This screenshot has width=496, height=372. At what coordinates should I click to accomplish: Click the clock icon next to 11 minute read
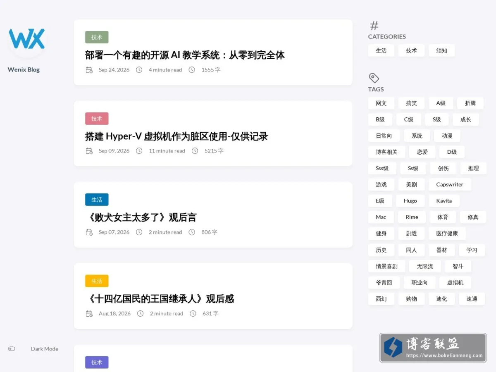point(139,151)
